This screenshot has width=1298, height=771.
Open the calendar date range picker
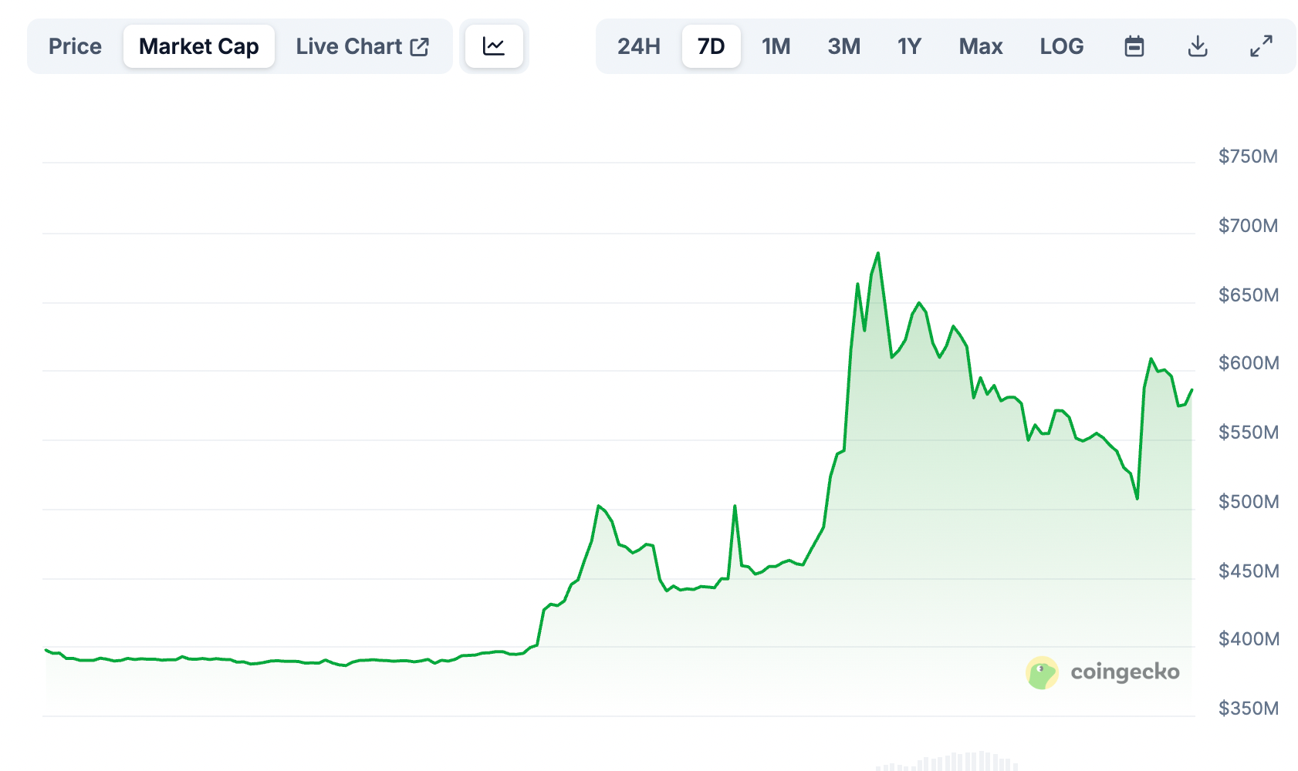[1134, 46]
